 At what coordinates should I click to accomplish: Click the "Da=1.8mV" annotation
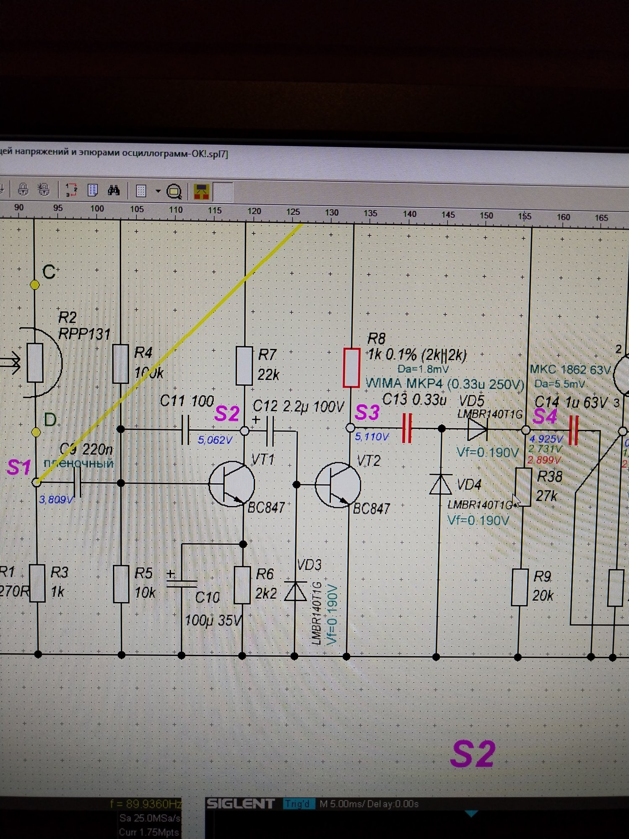(x=423, y=370)
